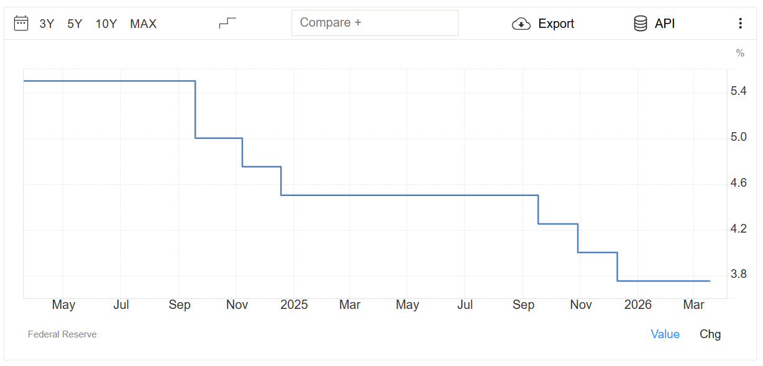
Task: Open the API text link
Action: point(665,24)
